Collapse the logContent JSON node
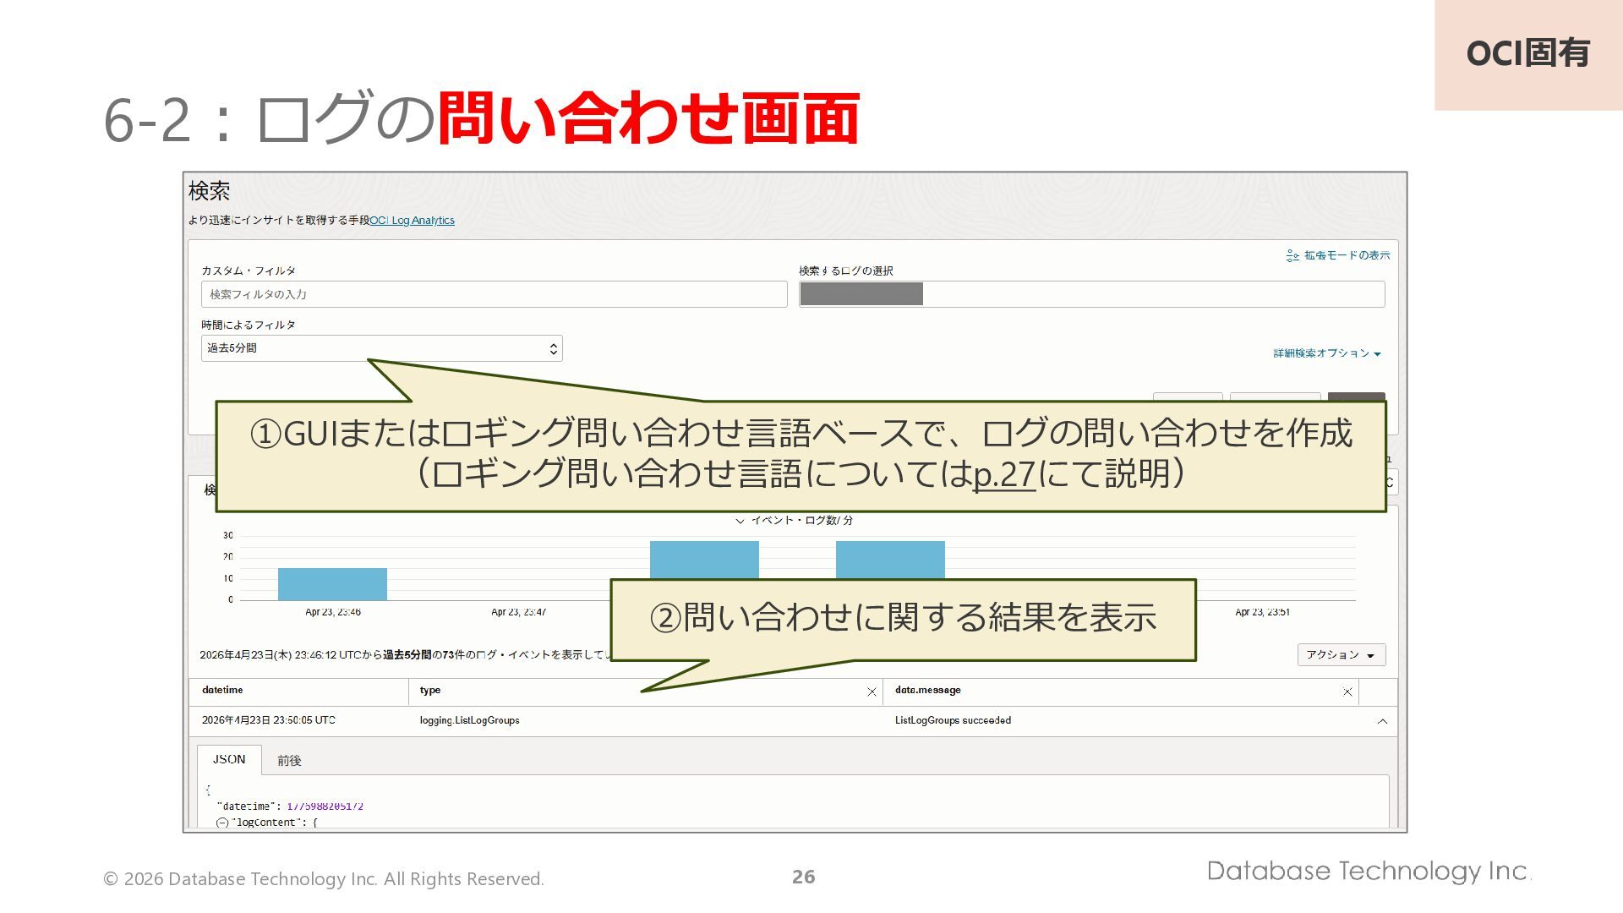1623x913 pixels. (222, 823)
